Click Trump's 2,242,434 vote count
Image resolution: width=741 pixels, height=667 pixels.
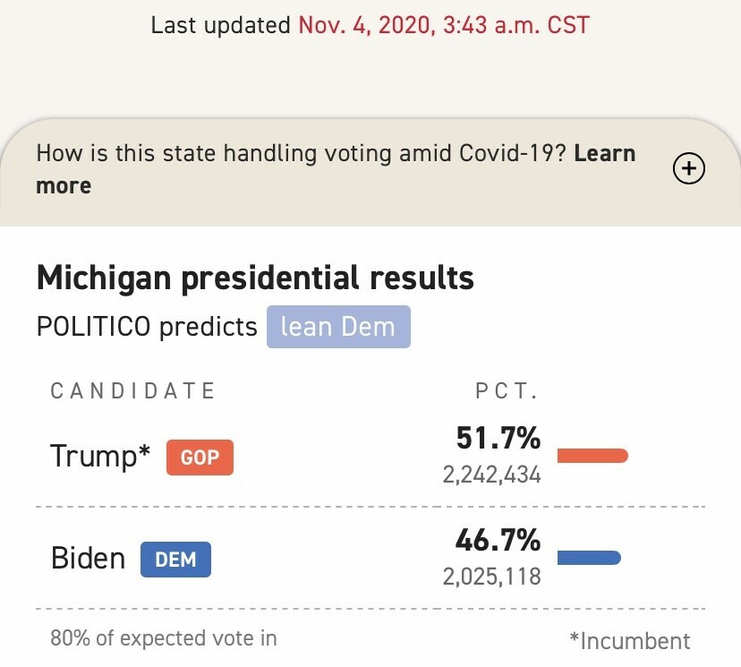pyautogui.click(x=491, y=474)
